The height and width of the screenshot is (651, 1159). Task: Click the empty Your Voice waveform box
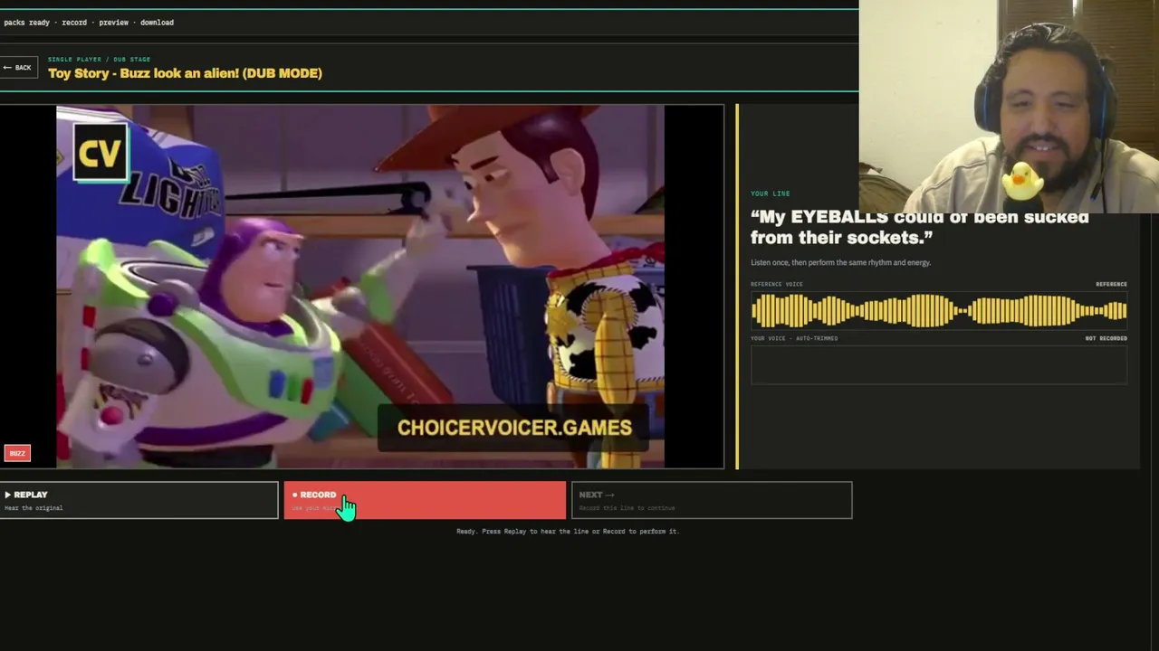click(x=939, y=365)
